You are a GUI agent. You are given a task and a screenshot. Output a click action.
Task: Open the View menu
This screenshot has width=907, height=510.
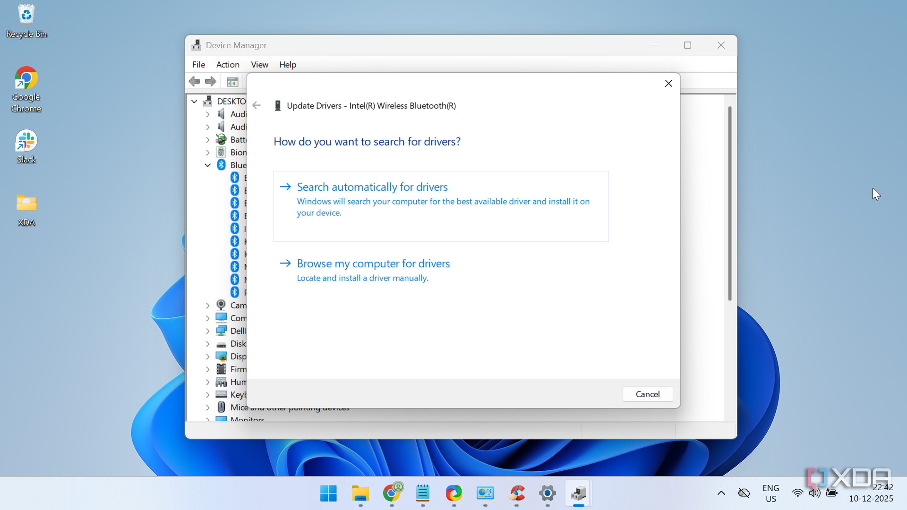(259, 65)
